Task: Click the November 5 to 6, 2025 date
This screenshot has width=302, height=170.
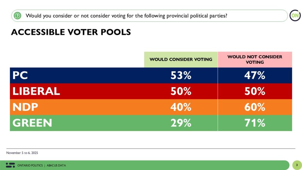Action: 22,153
